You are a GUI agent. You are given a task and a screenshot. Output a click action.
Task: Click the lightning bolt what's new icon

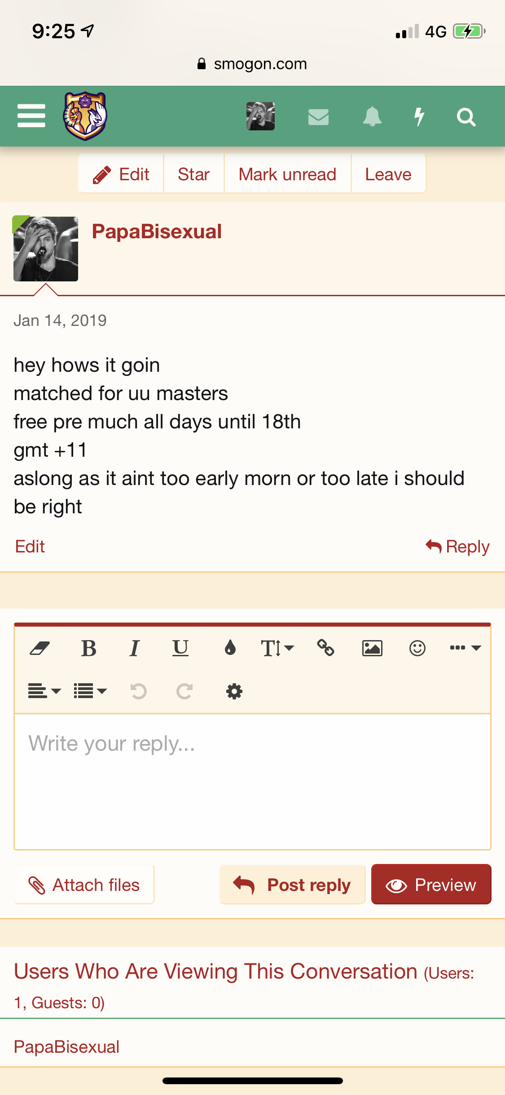tap(419, 117)
